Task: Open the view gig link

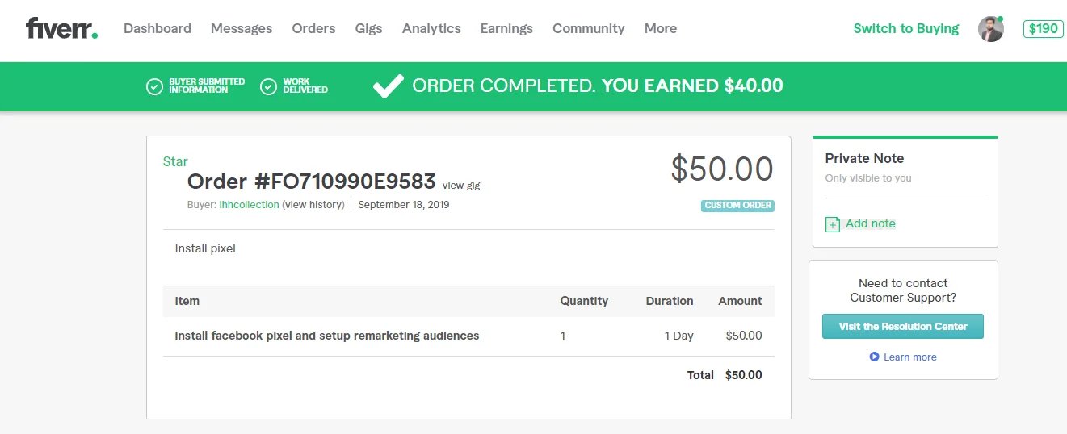Action: 461,186
